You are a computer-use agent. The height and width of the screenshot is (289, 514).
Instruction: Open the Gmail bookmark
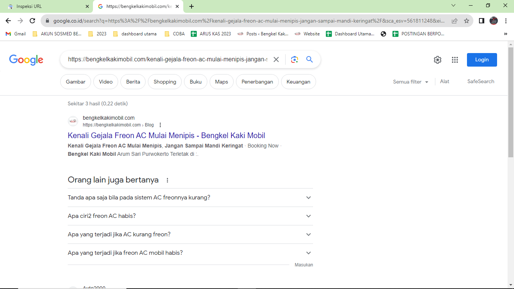coord(16,34)
